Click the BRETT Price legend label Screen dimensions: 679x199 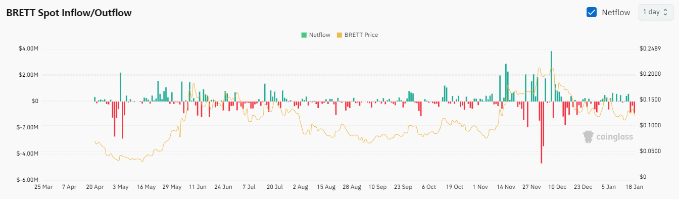coord(361,35)
